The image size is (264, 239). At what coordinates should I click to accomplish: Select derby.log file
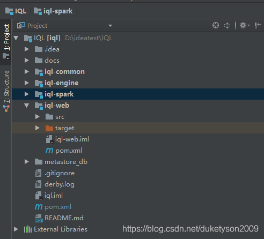click(60, 184)
